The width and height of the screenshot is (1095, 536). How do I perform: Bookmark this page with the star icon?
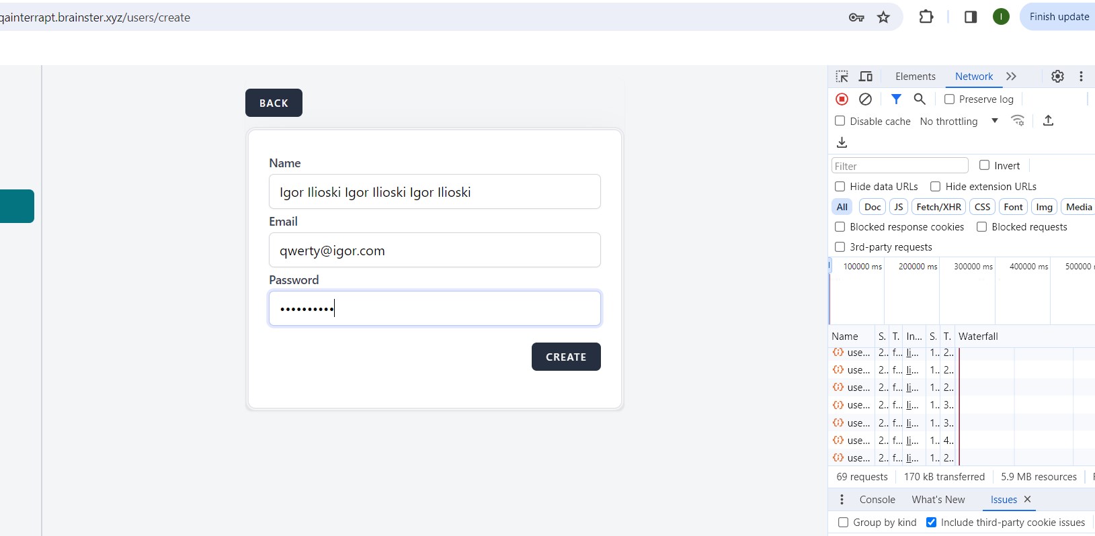(x=883, y=17)
